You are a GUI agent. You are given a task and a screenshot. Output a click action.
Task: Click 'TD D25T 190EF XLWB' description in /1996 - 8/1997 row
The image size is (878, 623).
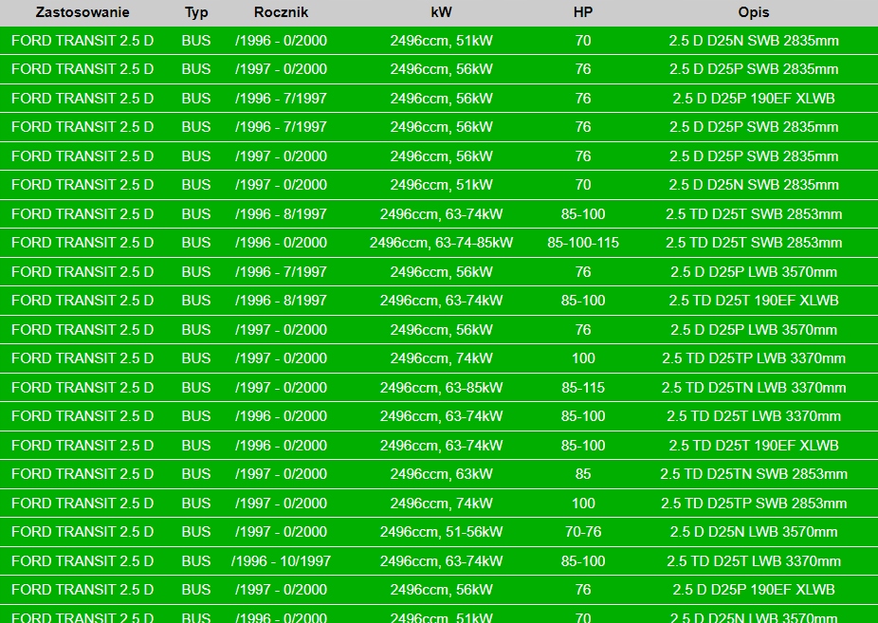pyautogui.click(x=754, y=301)
